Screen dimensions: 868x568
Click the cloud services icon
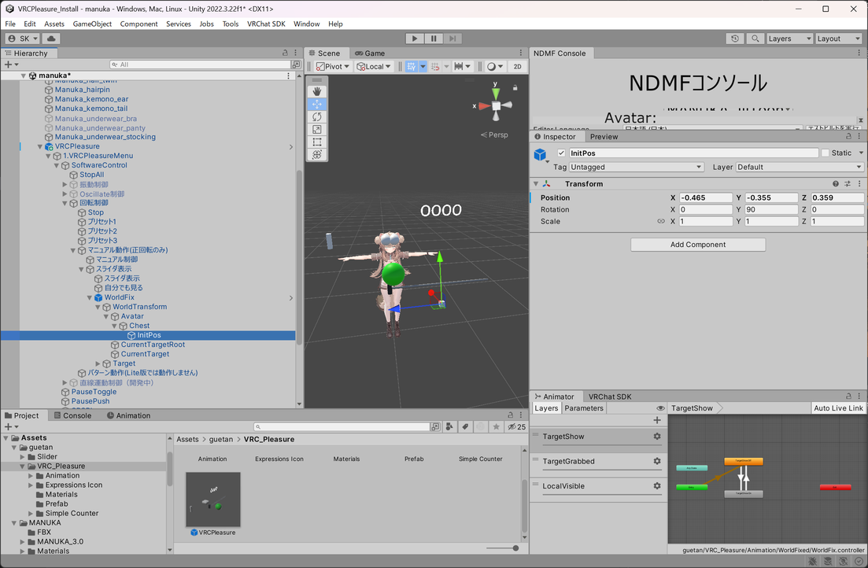51,39
